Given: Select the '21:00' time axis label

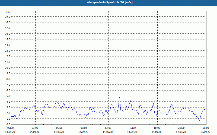Looking at the screenshot, I should [181, 128].
